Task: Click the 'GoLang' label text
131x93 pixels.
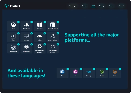Action: [x=89, y=76]
